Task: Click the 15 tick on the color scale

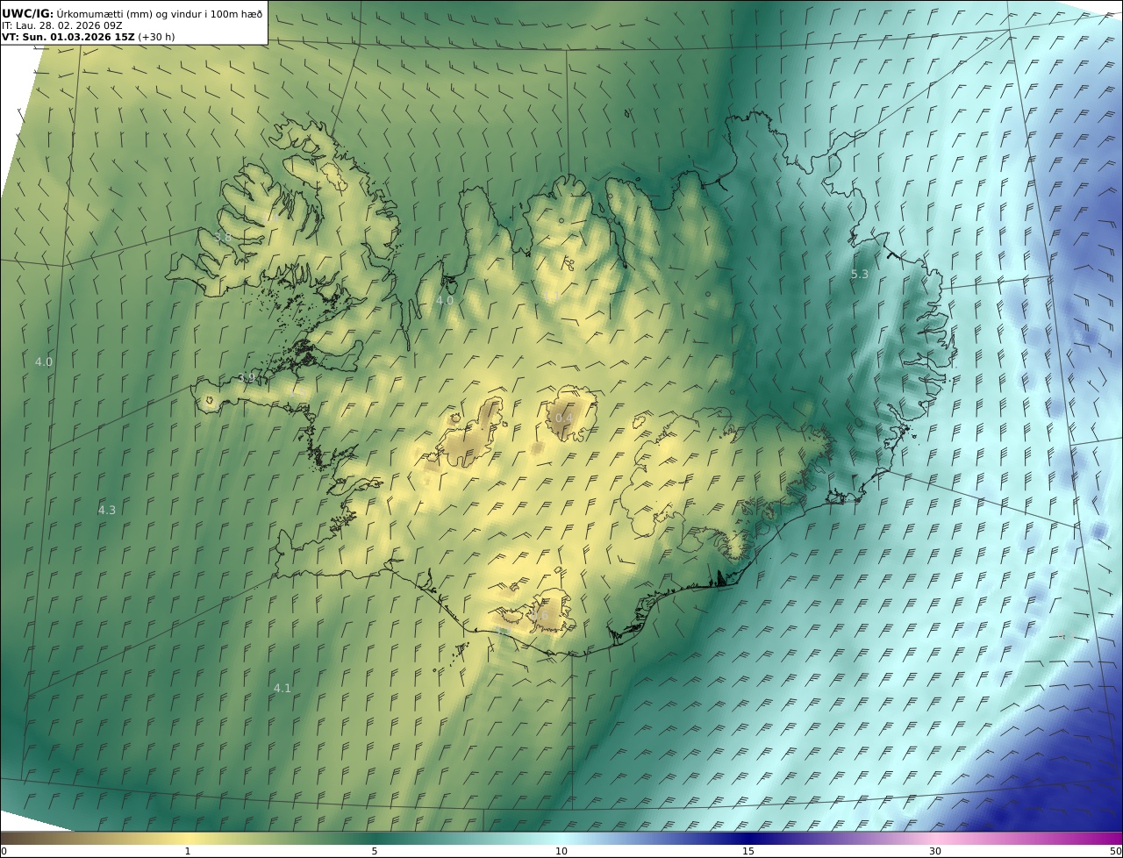Action: [748, 851]
